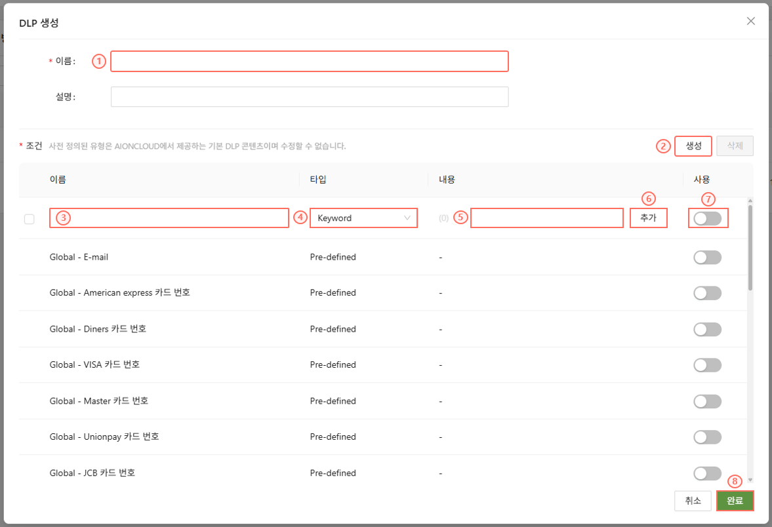772x527 pixels.
Task: Toggle Global - Master 카드 번호 on
Action: pos(707,401)
